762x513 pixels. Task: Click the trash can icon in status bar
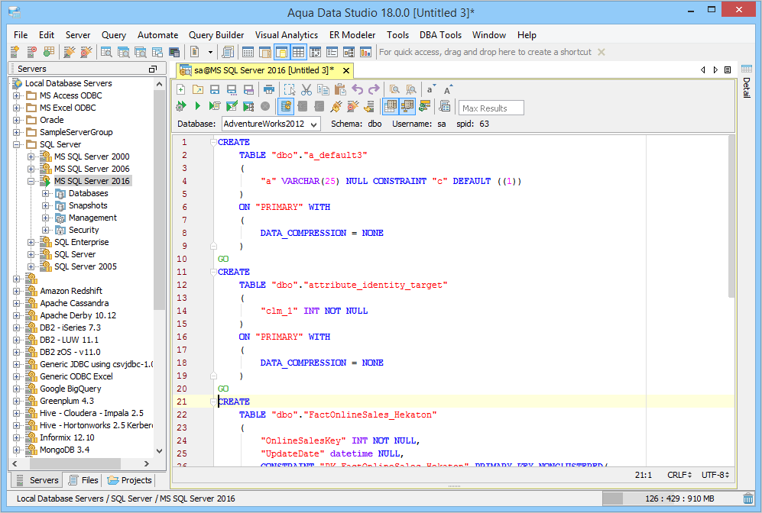coord(747,498)
